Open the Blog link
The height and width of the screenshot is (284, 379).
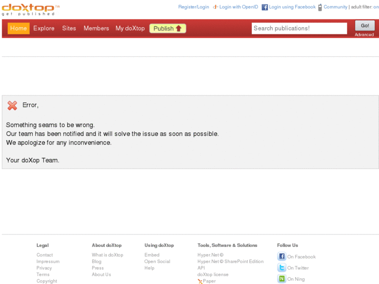pos(96,261)
